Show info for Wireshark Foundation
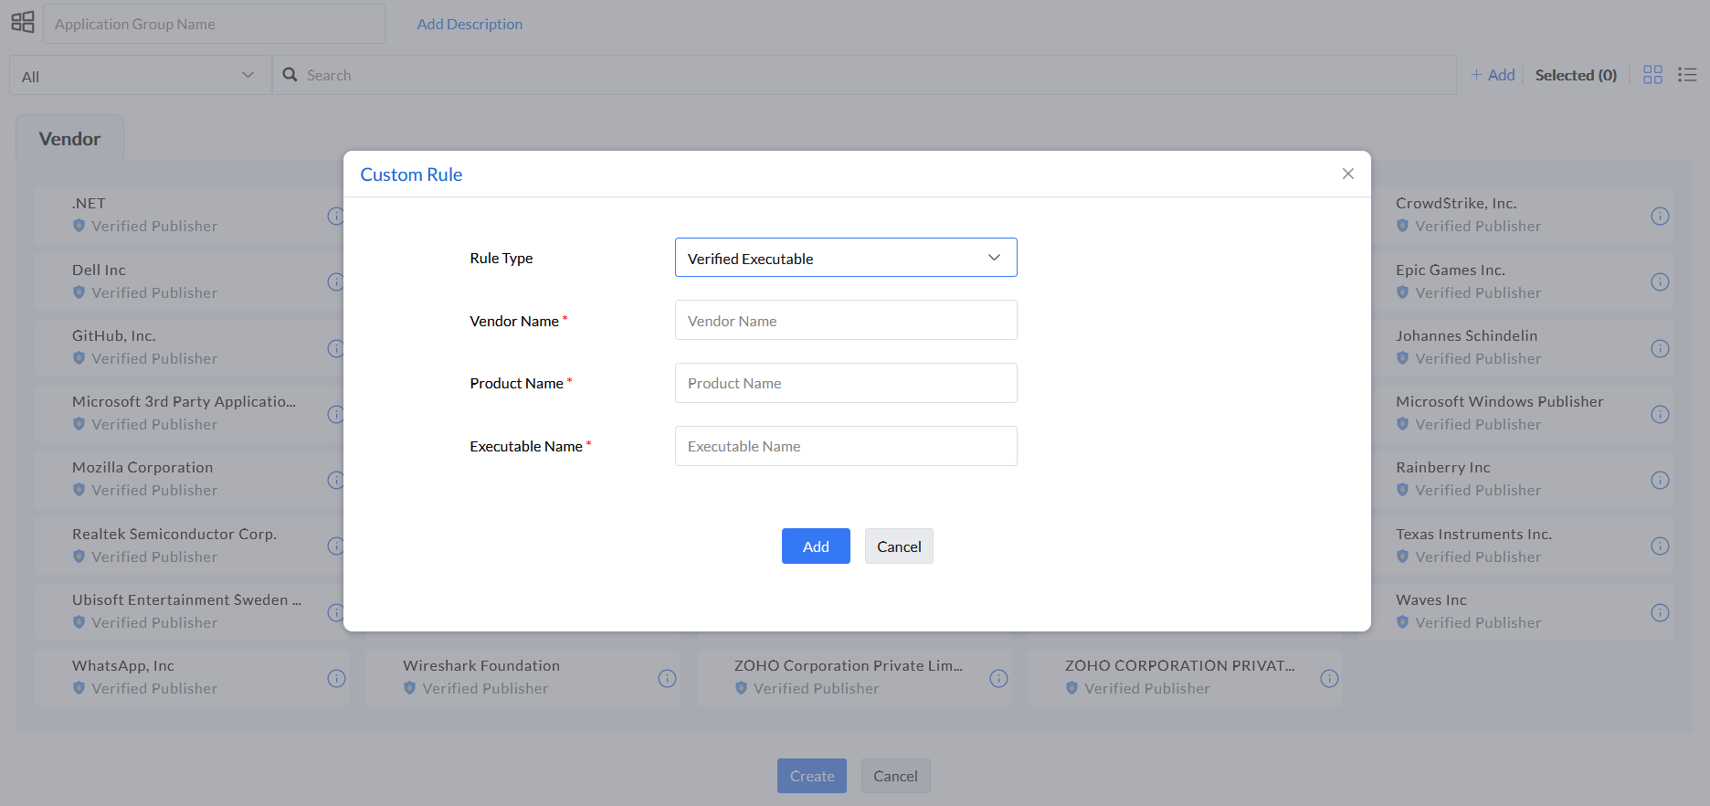The height and width of the screenshot is (806, 1710). (668, 678)
